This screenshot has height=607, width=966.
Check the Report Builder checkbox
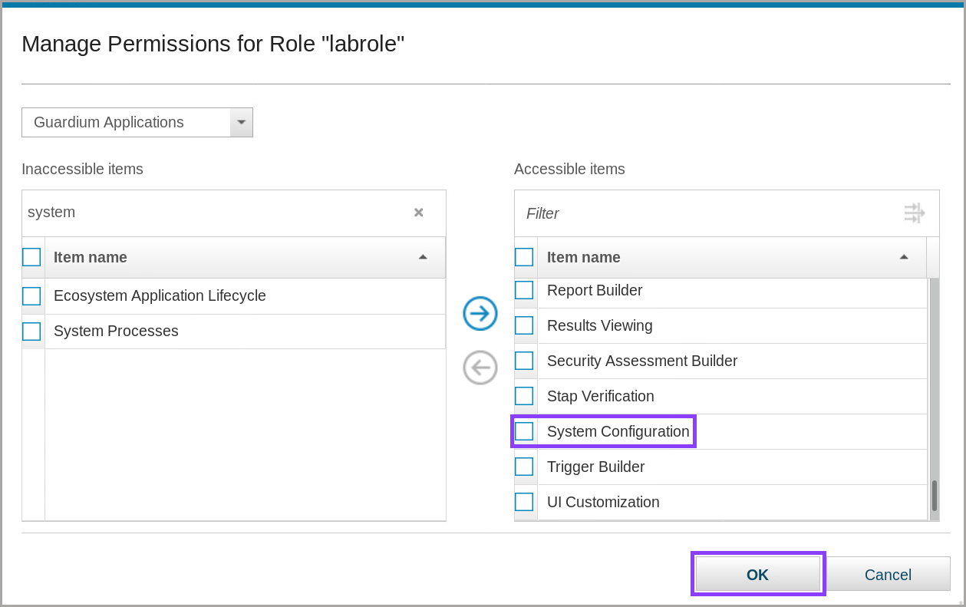tap(524, 290)
